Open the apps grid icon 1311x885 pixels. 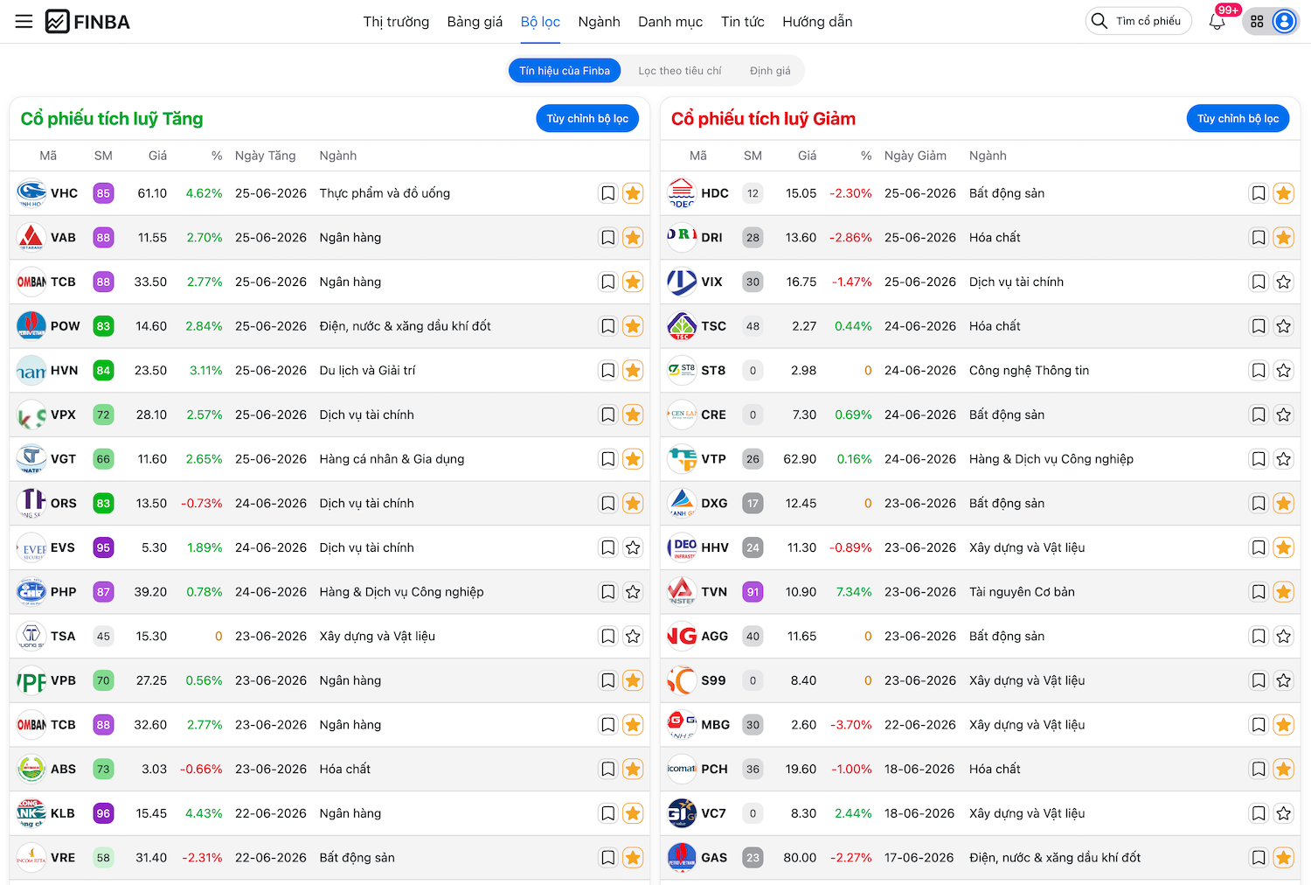tap(1257, 21)
